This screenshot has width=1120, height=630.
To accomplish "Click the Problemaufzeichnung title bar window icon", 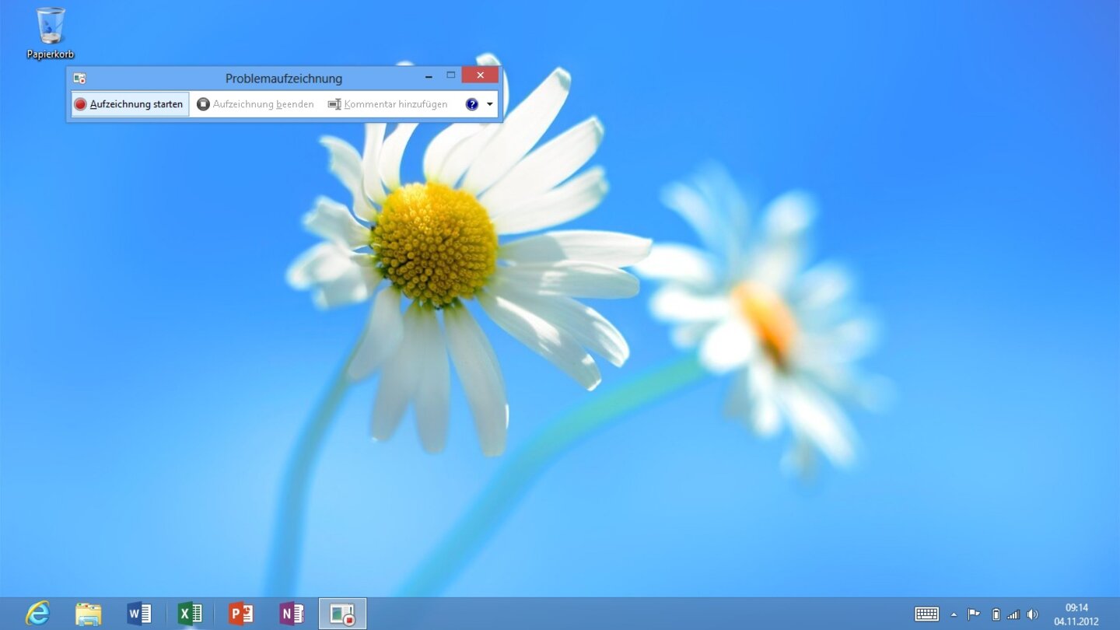I will click(79, 79).
